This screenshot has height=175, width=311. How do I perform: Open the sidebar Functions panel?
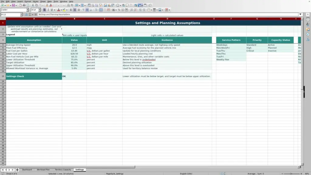[308, 39]
